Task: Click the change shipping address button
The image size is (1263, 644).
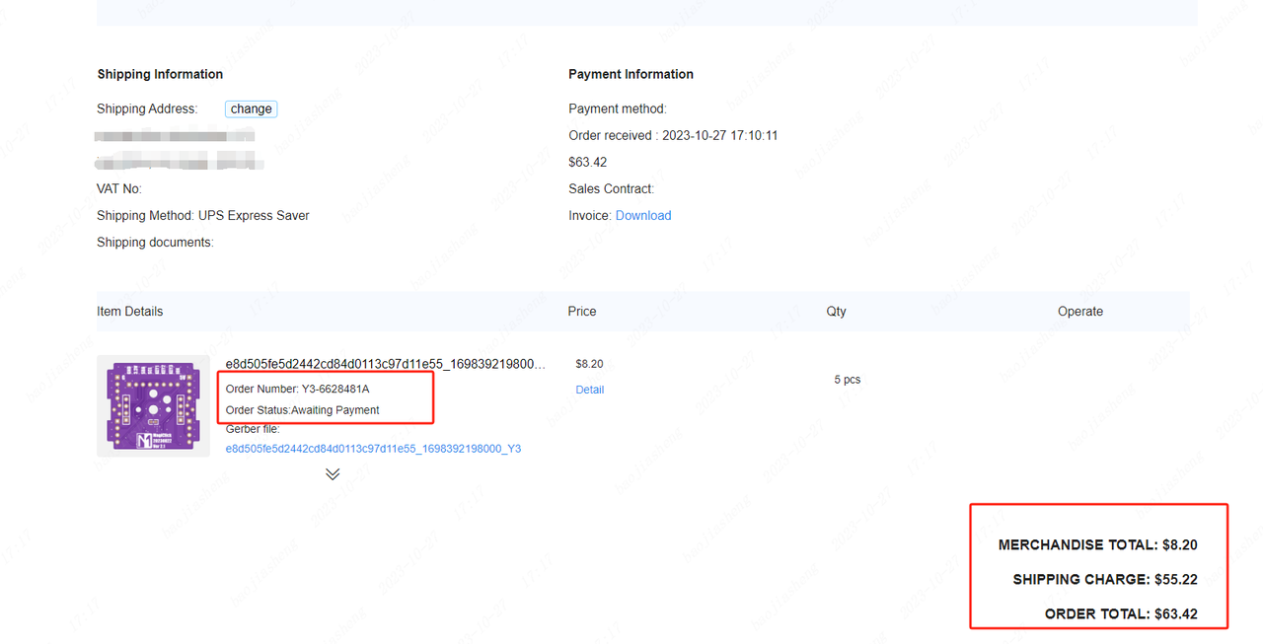Action: point(251,108)
